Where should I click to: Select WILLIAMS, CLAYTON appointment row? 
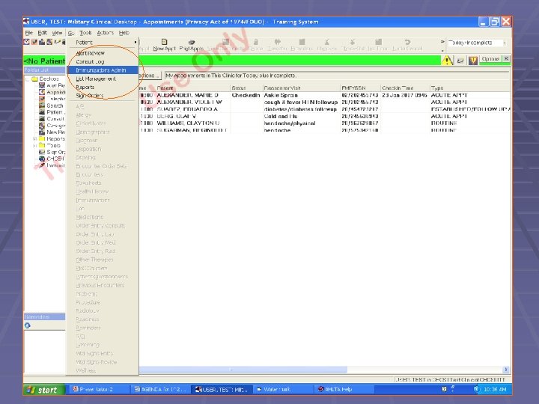(324, 123)
